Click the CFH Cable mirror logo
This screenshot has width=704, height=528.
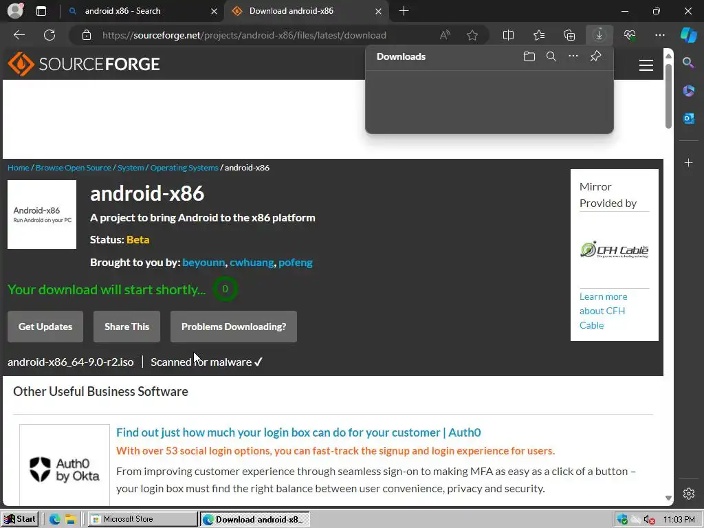coord(614,250)
